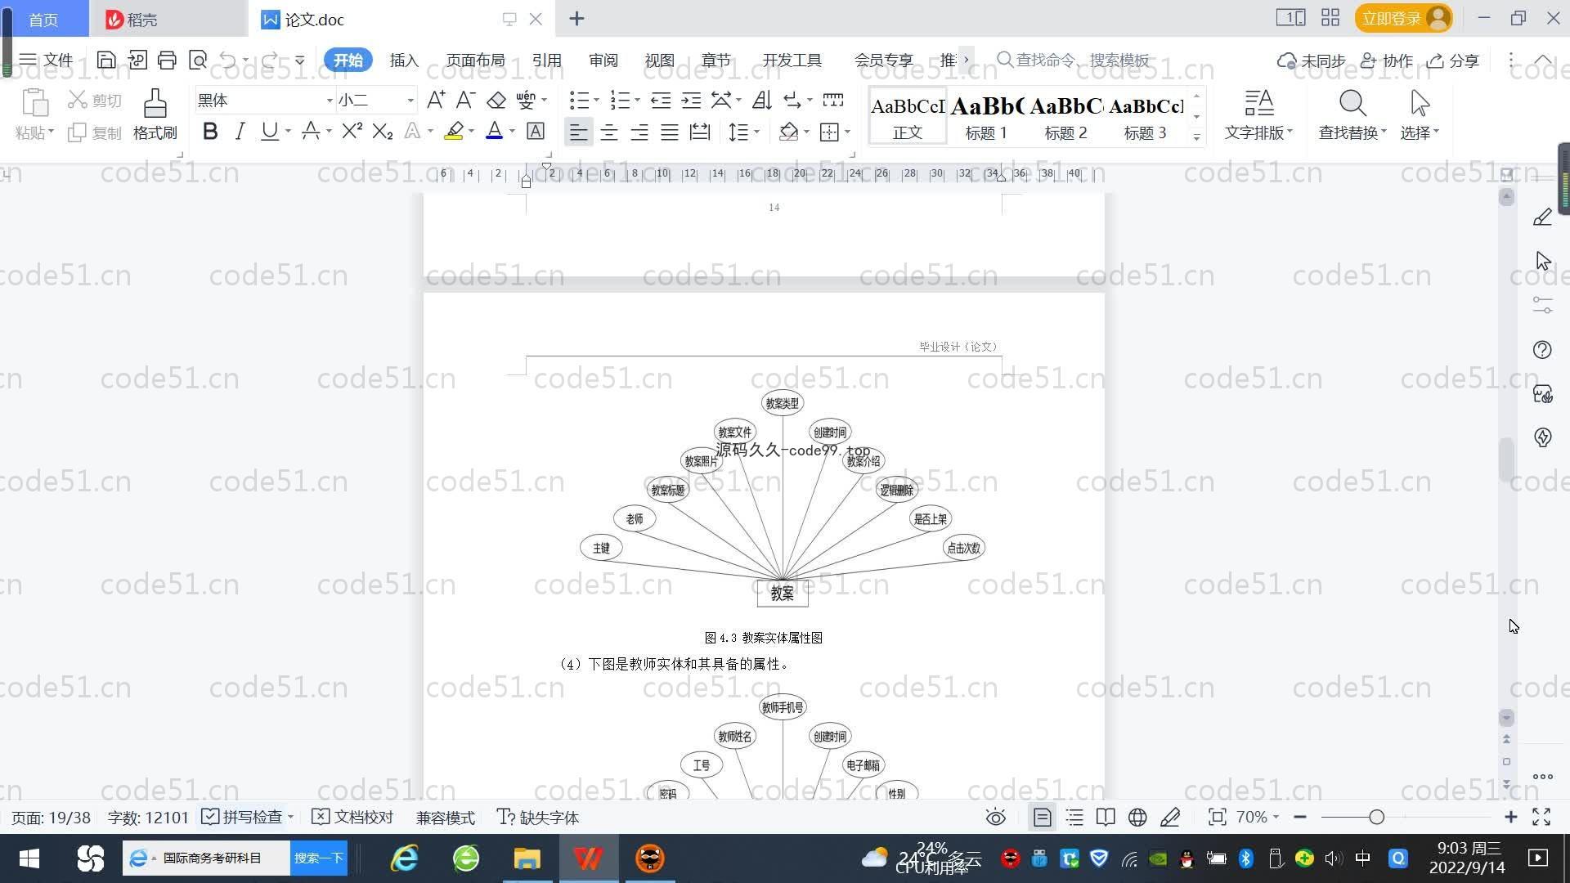Screen dimensions: 1570x883
Task: Click the zoom slider handle
Action: coord(1376,817)
